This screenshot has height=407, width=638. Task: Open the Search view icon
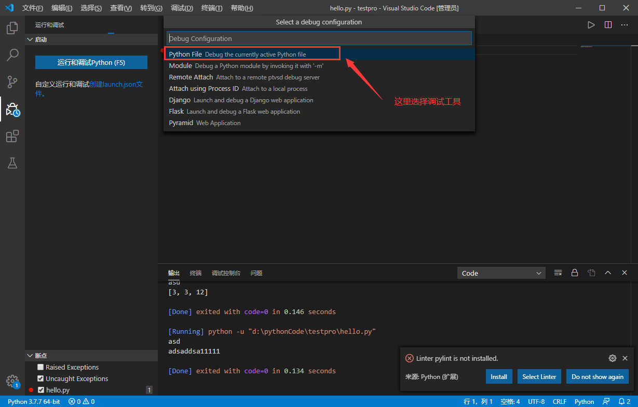[x=12, y=55]
